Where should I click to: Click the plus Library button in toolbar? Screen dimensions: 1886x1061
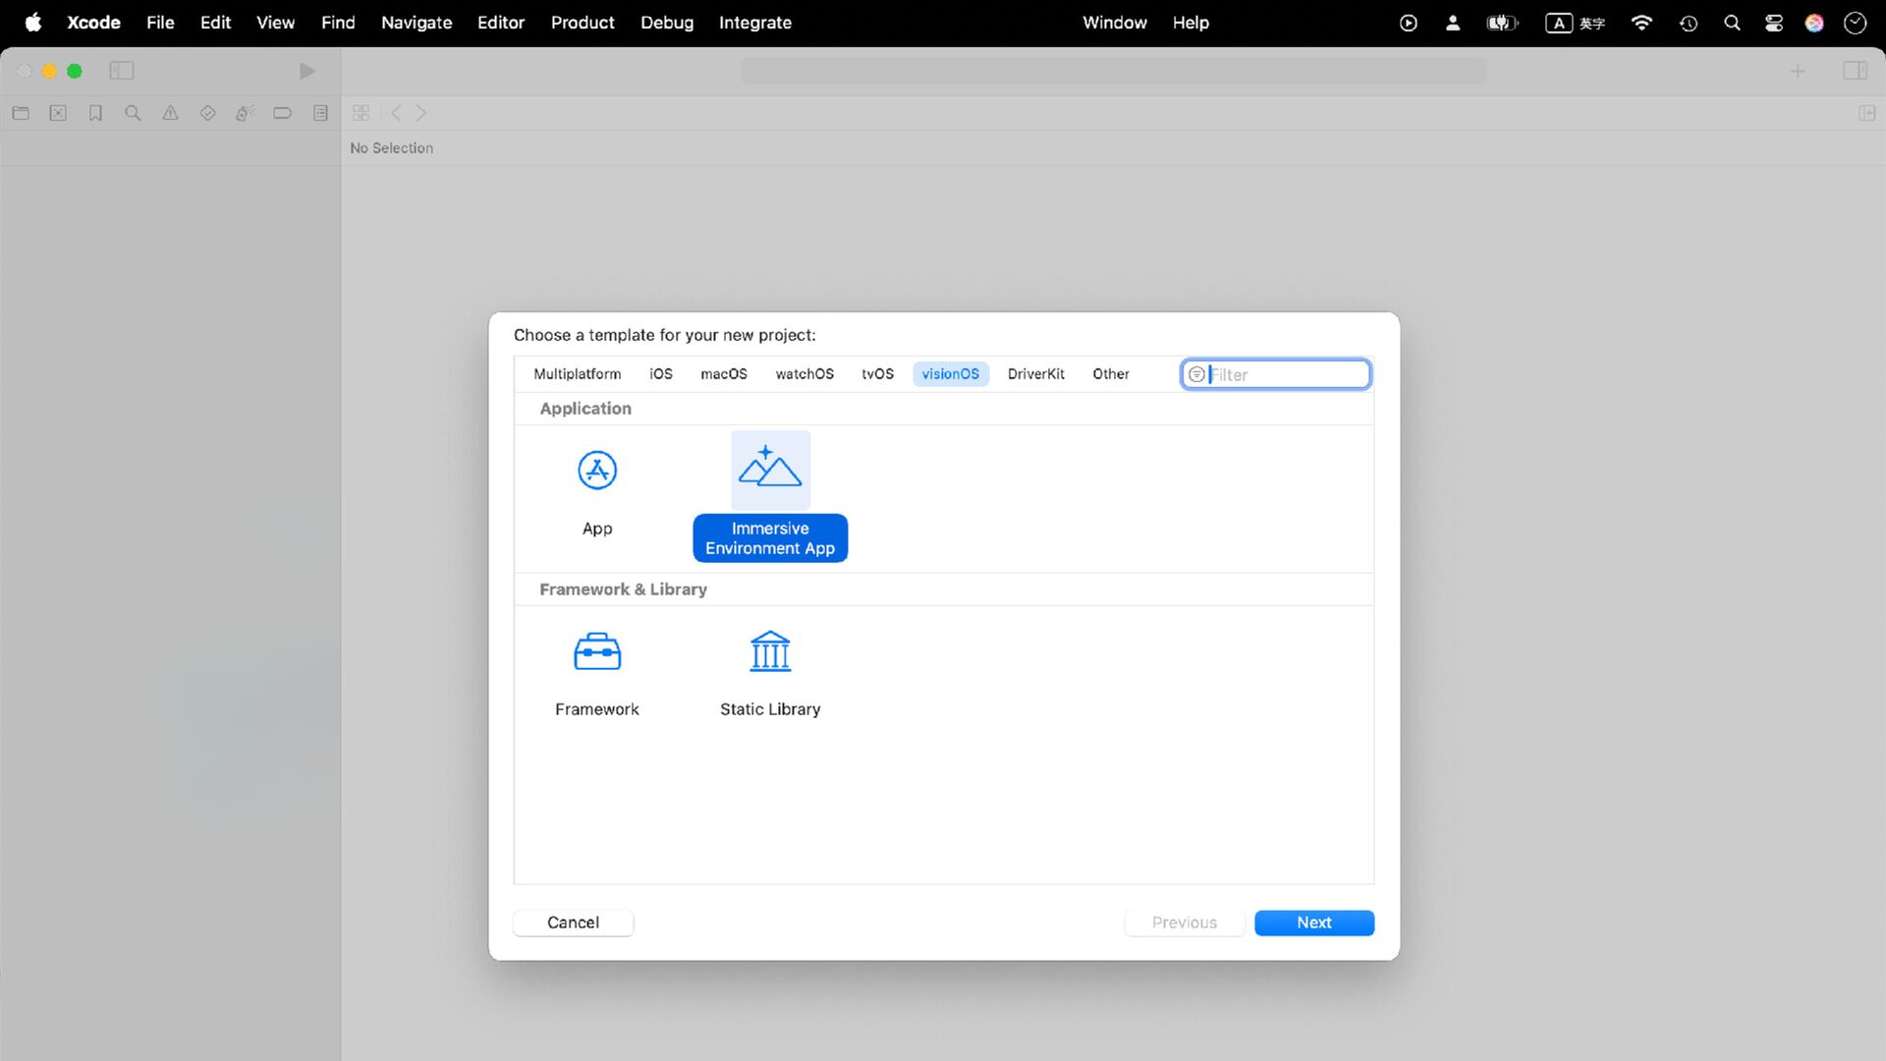1798,71
